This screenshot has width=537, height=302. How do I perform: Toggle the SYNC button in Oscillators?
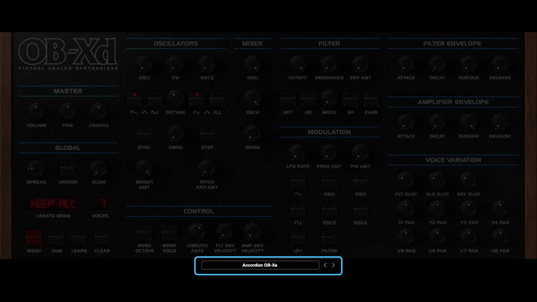[x=144, y=134]
